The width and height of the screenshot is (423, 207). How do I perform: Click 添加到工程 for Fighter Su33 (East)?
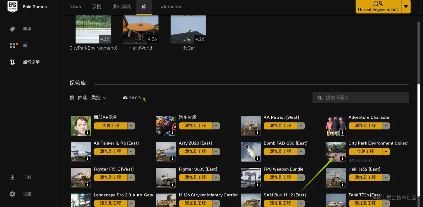point(196,177)
